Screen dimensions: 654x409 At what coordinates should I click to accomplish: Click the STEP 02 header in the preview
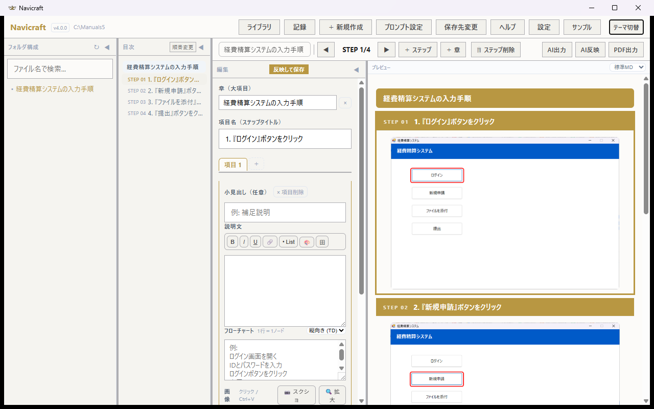(505, 307)
